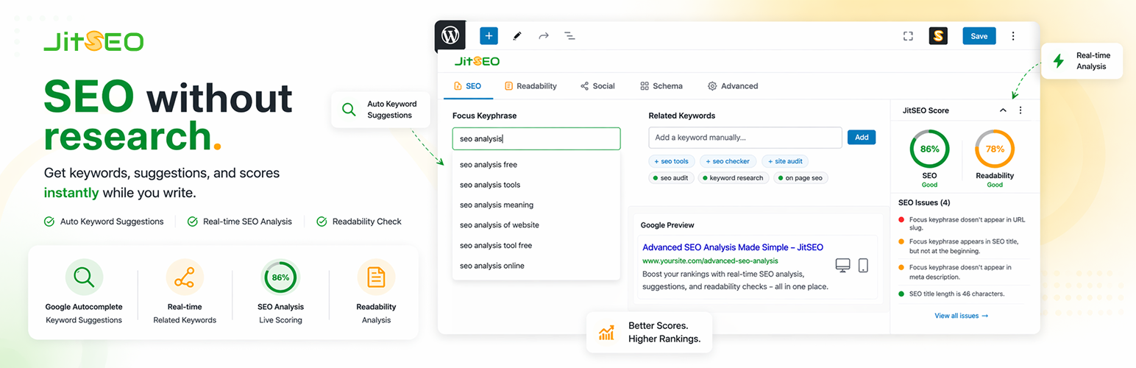Click the www.yoursite.com preview URL

[x=710, y=261]
